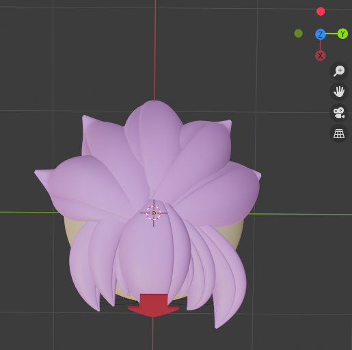
Task: Click the blue Z axis gizmo ball
Action: [321, 34]
